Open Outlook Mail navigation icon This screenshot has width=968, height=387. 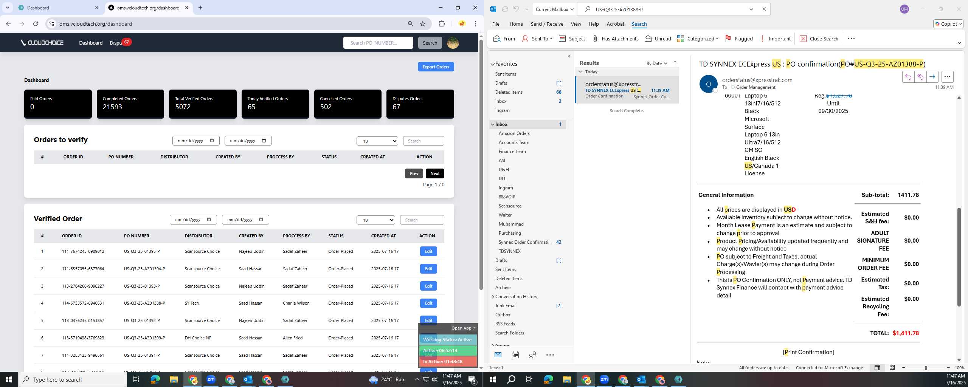coord(498,355)
